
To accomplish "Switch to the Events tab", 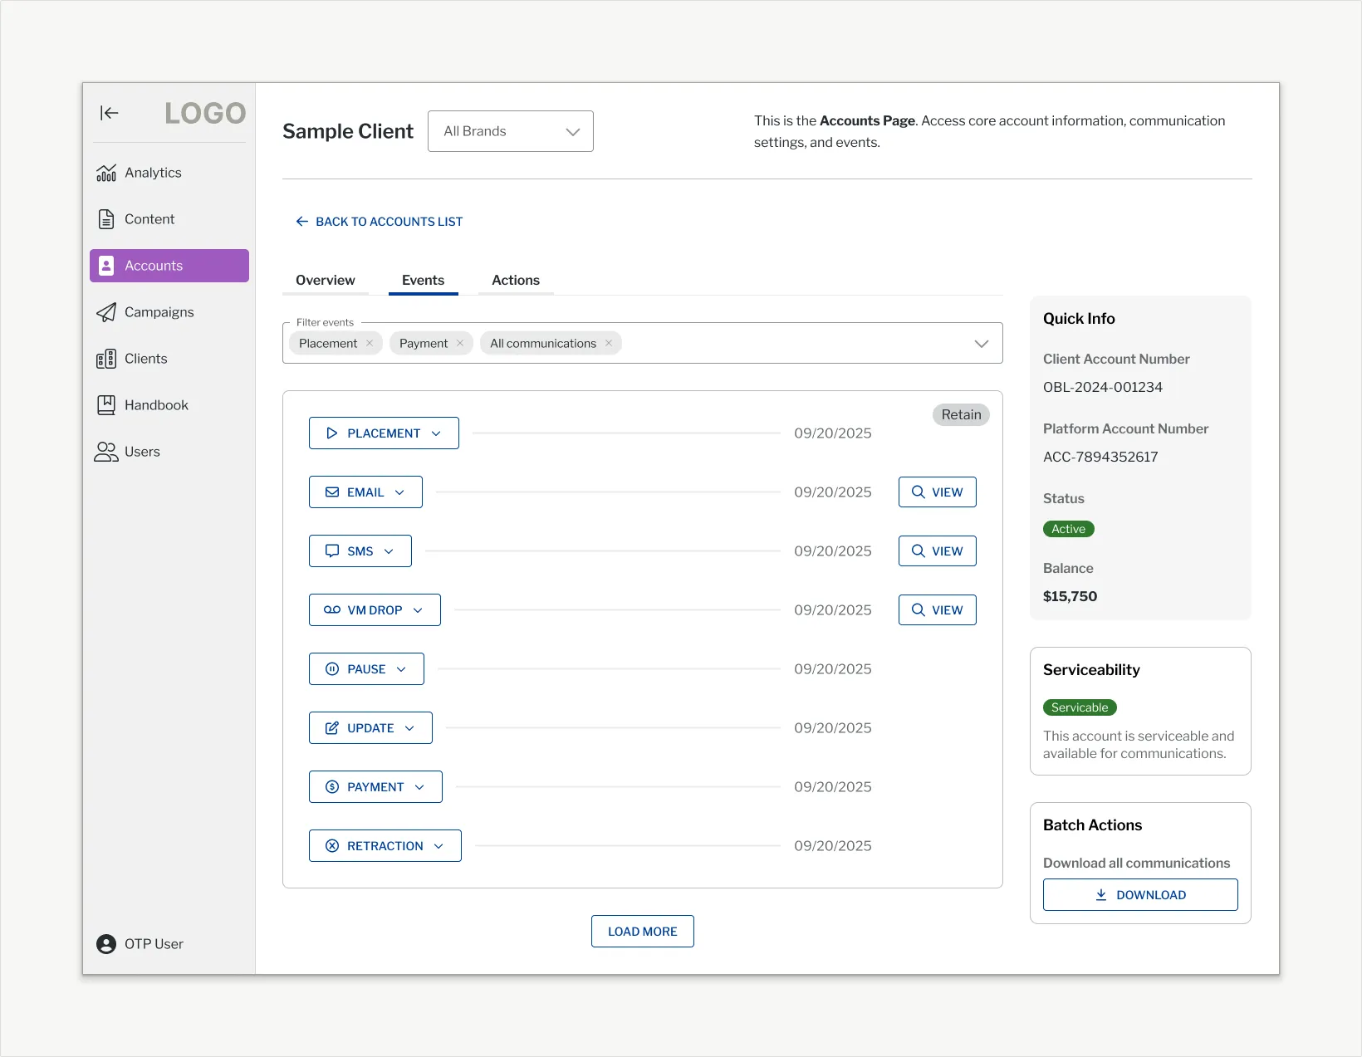I will point(424,281).
